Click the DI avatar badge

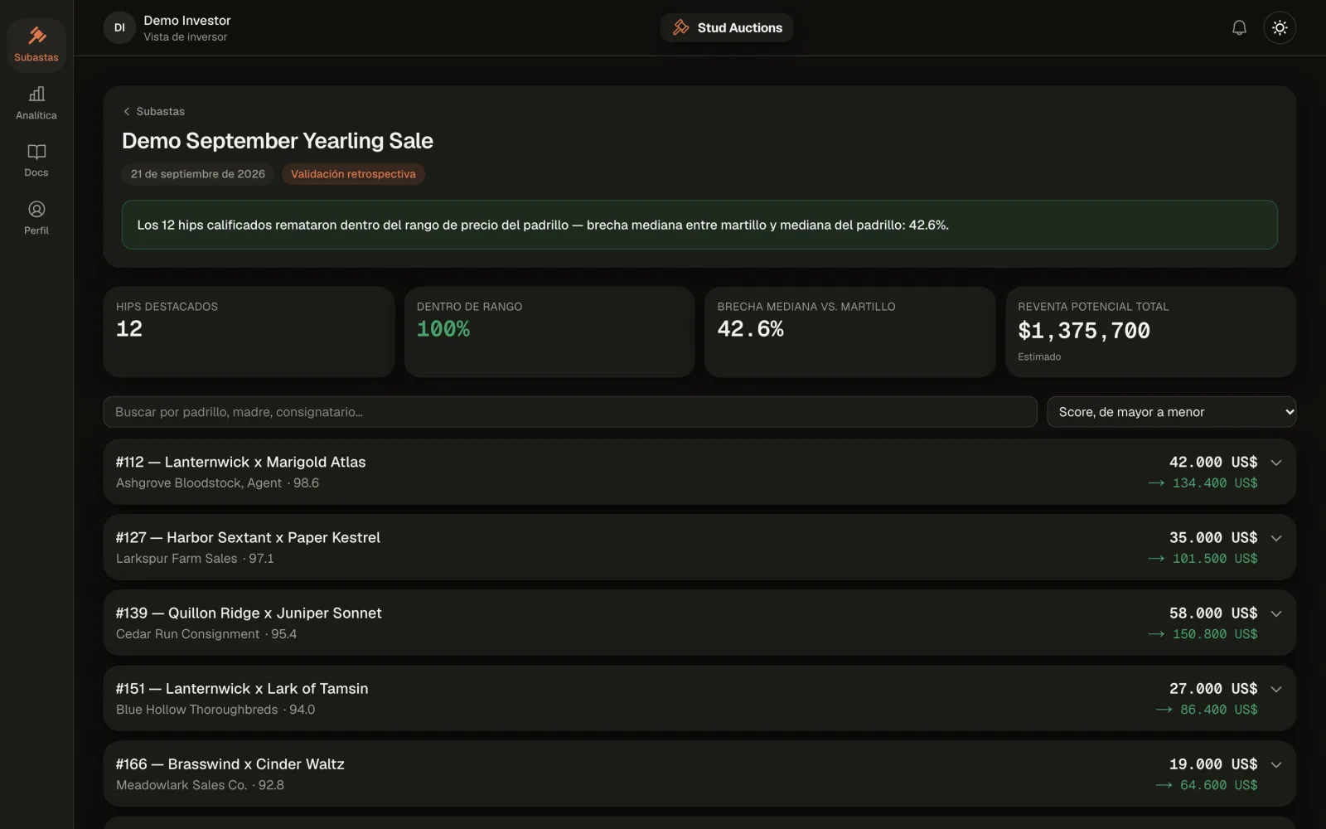click(119, 27)
